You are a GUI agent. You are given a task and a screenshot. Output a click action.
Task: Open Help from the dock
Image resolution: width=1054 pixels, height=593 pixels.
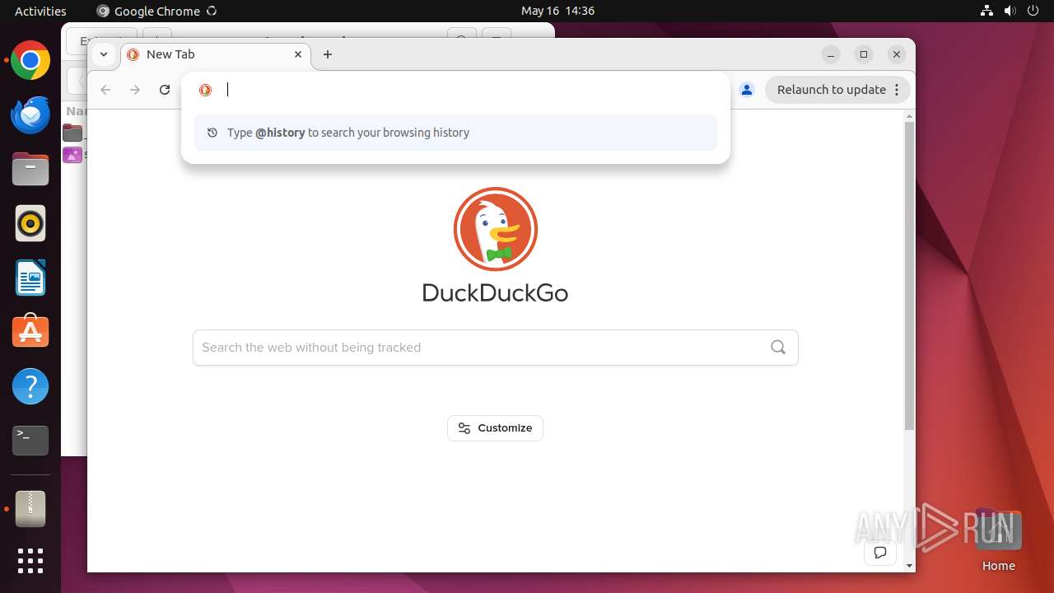click(x=30, y=386)
